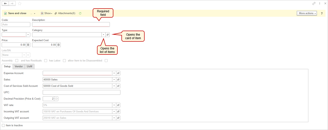Open Attachments(0)

click(x=65, y=13)
